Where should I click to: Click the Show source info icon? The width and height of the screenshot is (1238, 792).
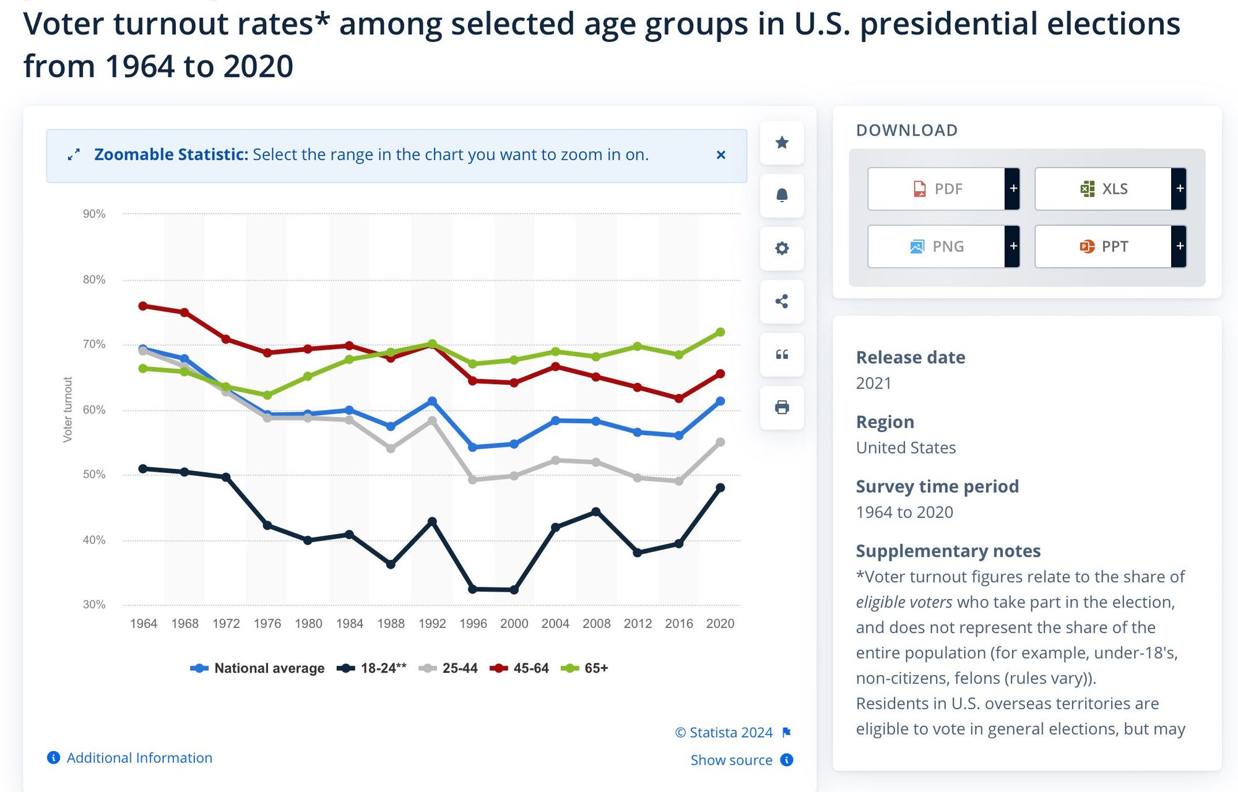click(787, 760)
